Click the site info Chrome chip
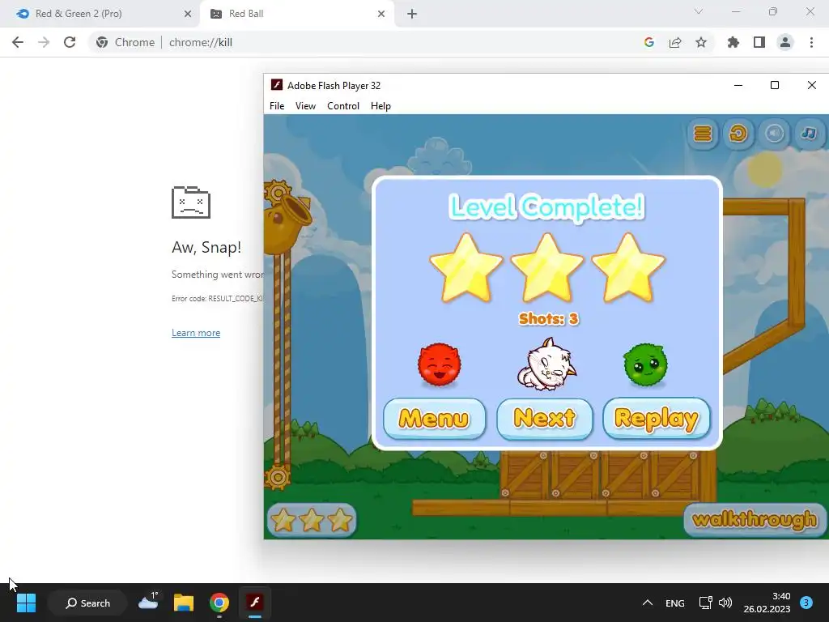The image size is (829, 622). tap(125, 42)
